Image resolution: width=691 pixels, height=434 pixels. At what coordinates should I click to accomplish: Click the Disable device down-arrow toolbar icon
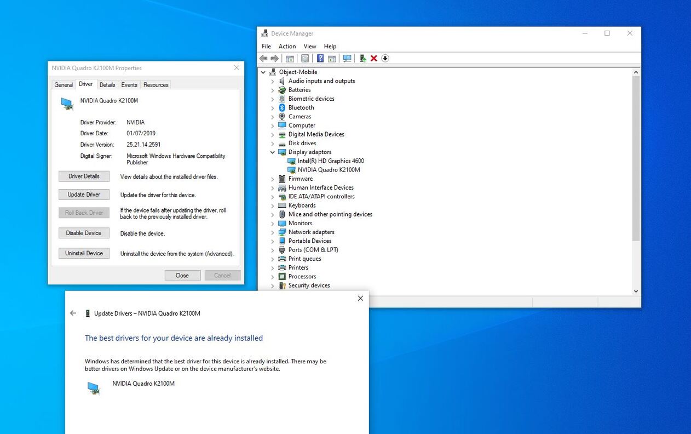click(x=385, y=59)
